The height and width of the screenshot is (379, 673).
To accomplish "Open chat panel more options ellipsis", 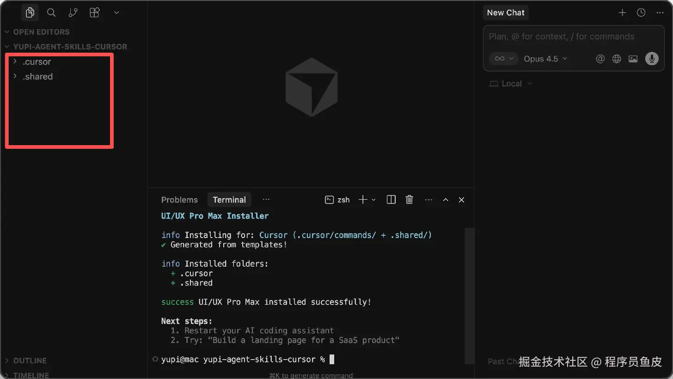I will (660, 13).
